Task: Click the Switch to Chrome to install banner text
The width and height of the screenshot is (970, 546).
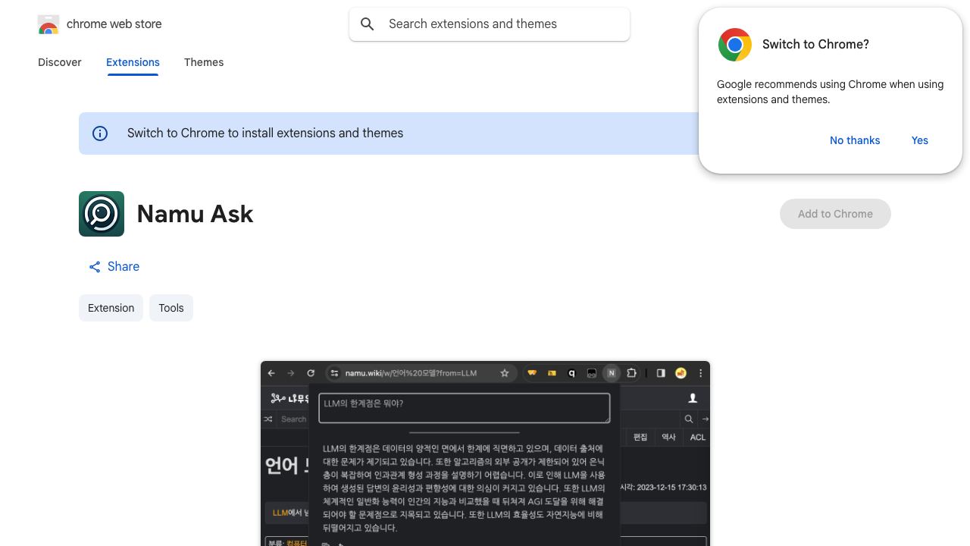Action: 265,133
